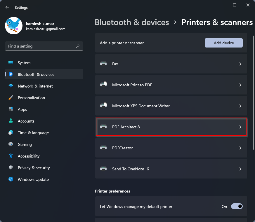The height and width of the screenshot is (222, 255).
Task: Click the back arrow icon in the title bar
Action: pyautogui.click(x=7, y=7)
